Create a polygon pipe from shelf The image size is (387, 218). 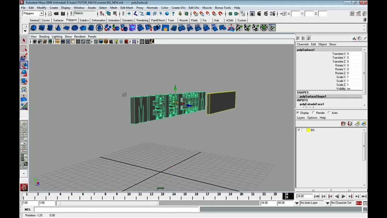[91, 28]
